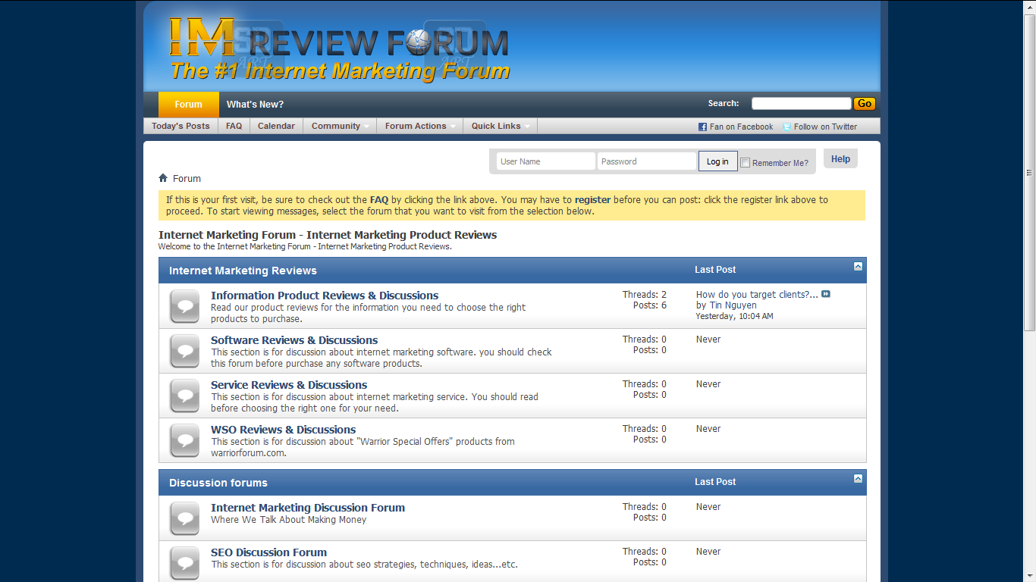Click the vertical scrollbar thumb
The width and height of the screenshot is (1036, 582).
[1029, 172]
